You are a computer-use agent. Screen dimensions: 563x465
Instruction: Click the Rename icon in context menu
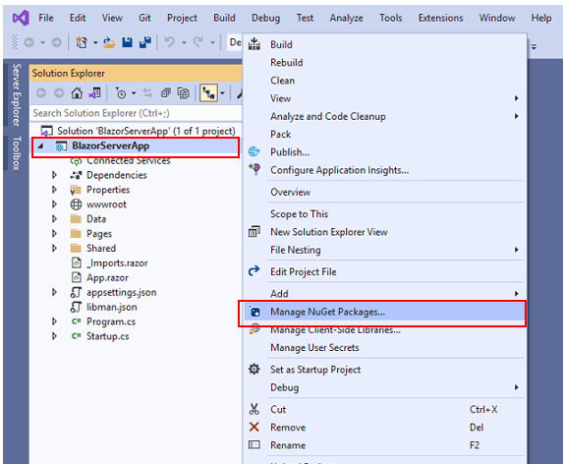254,445
